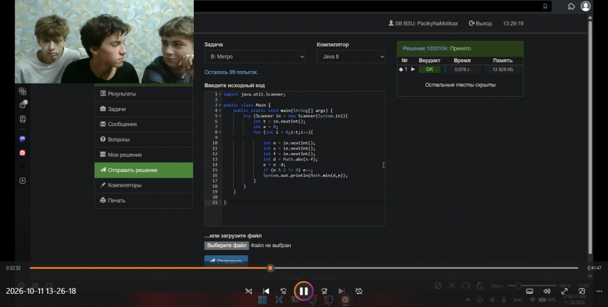This screenshot has height=307, width=608.
Task: Click the ENG language indicator
Action: point(518,300)
